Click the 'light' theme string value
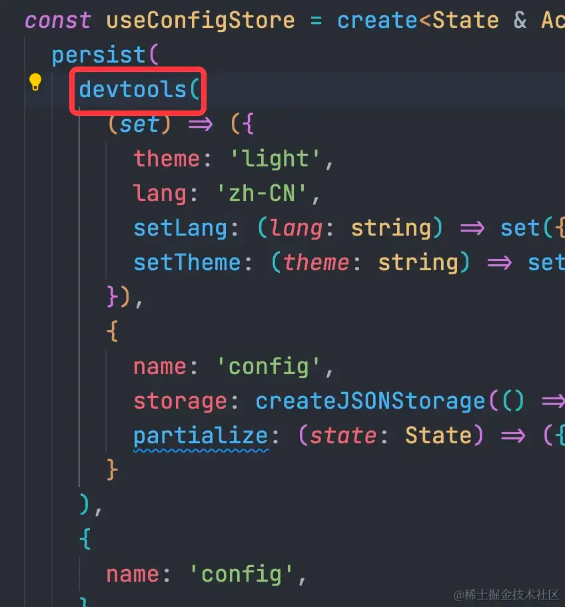The height and width of the screenshot is (607, 565). (x=275, y=158)
